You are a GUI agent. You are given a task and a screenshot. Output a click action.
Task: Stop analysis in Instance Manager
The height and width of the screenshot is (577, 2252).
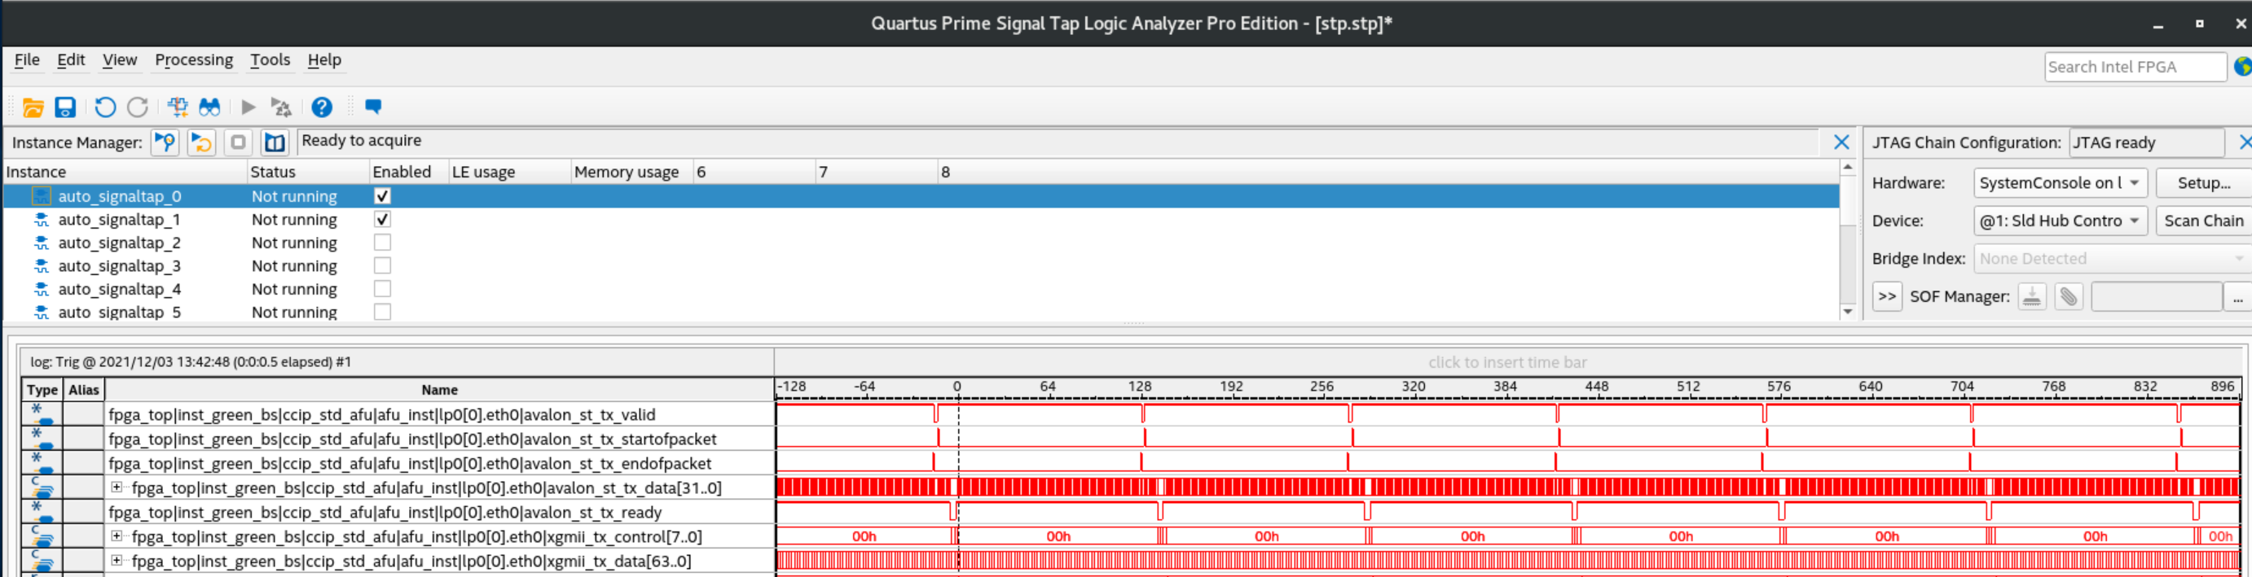pos(238,142)
